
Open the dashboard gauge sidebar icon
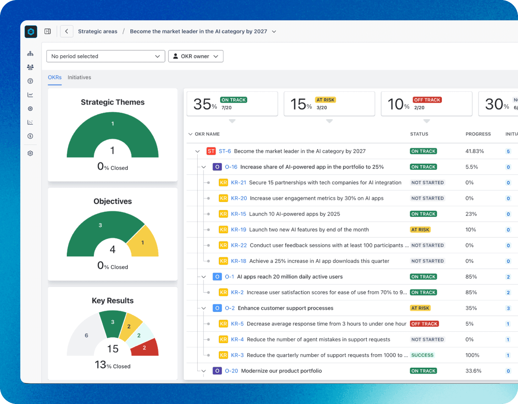[30, 81]
